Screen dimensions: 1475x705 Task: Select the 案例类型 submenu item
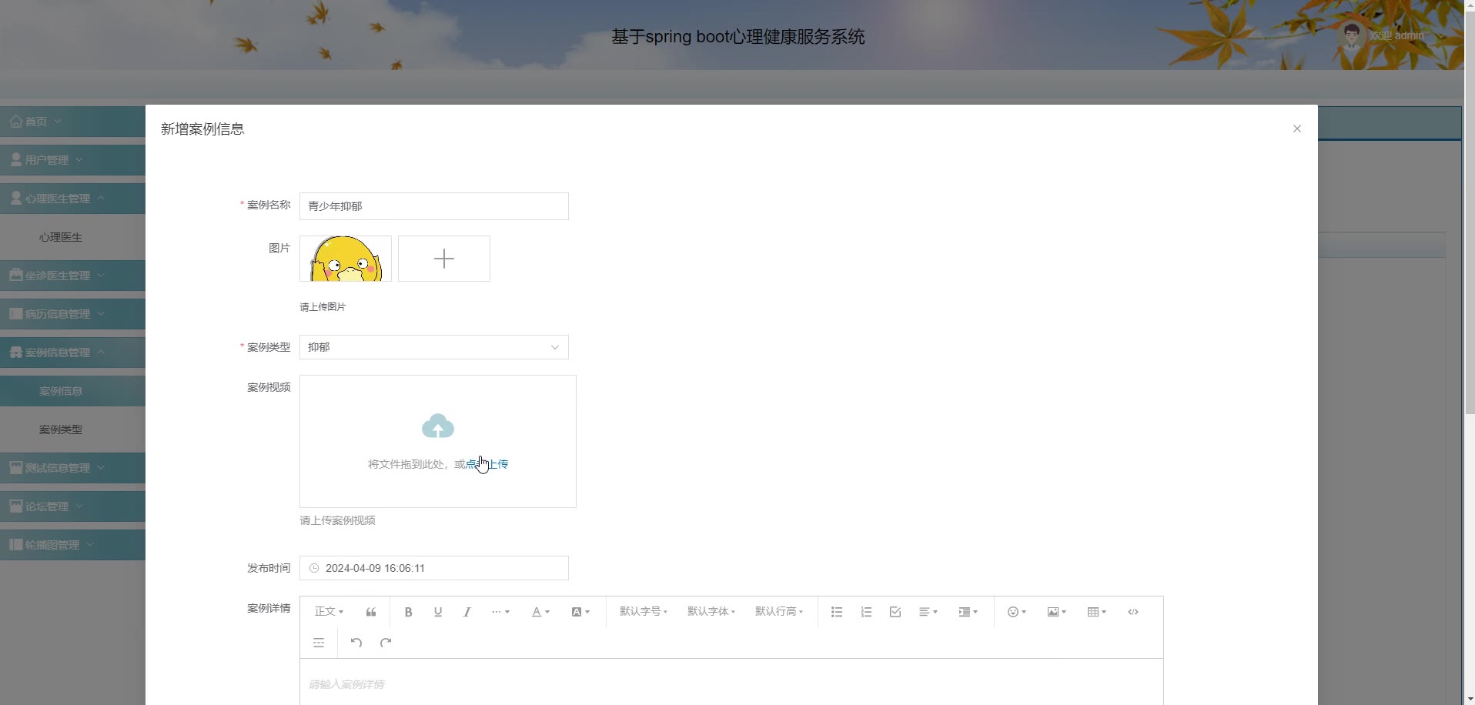[x=72, y=429]
